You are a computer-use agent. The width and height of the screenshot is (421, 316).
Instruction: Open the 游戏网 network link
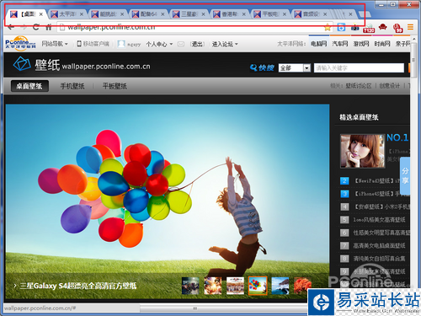click(361, 44)
